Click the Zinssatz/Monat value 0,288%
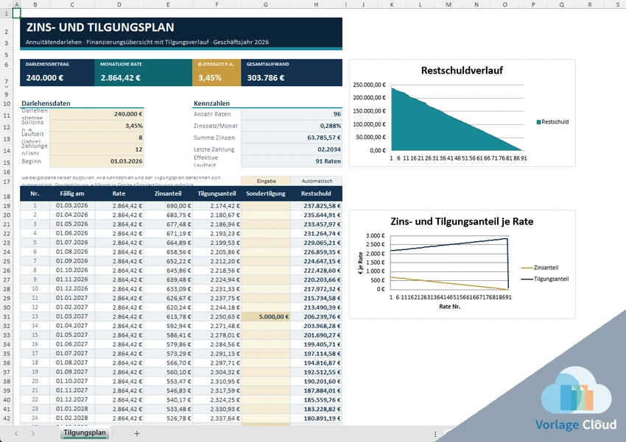Screen dimensions: 626x442 pos(292,126)
